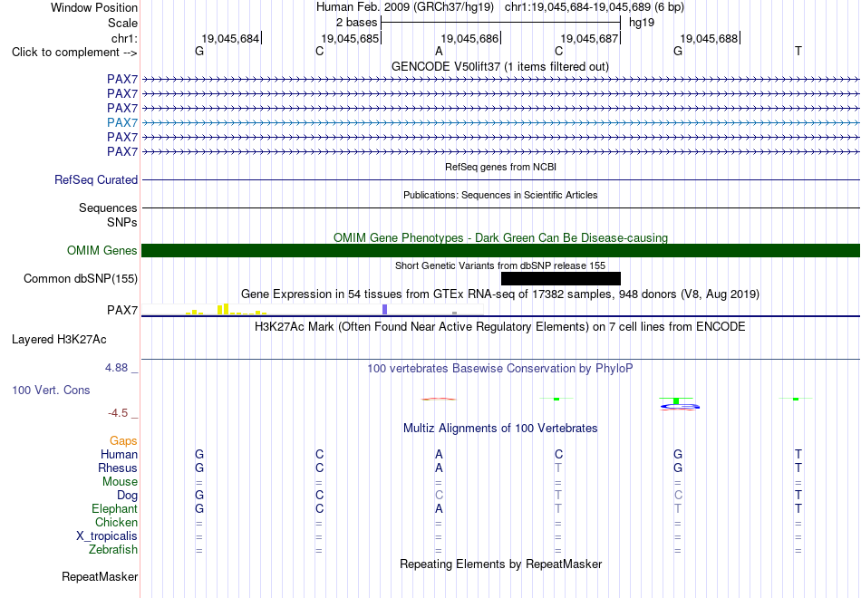Click the 2 bases scale bar

501,23
